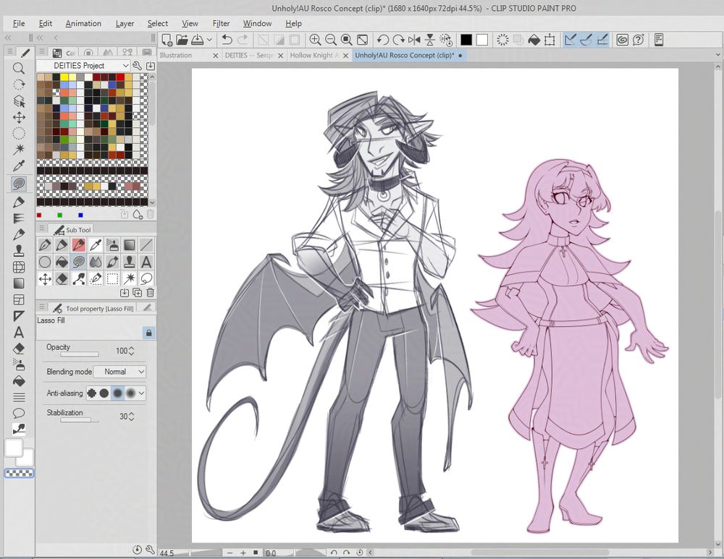Expand the anti-aliasing options arrow
The height and width of the screenshot is (559, 724).
tap(141, 393)
